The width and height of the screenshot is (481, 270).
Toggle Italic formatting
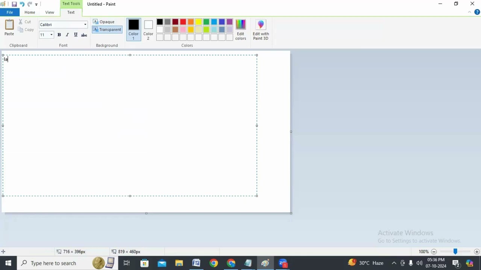pyautogui.click(x=67, y=35)
